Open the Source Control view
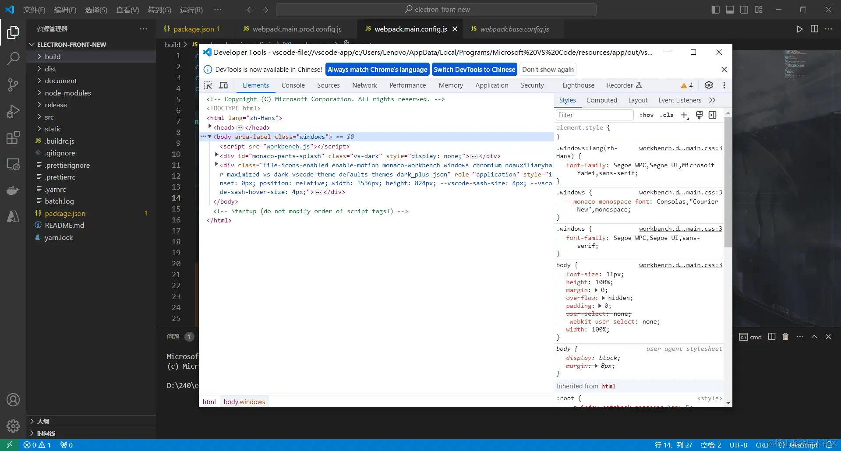Image resolution: width=841 pixels, height=451 pixels. pos(13,85)
